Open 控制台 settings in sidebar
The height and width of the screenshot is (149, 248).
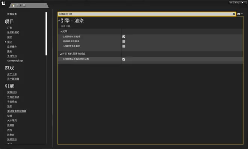click(11, 135)
